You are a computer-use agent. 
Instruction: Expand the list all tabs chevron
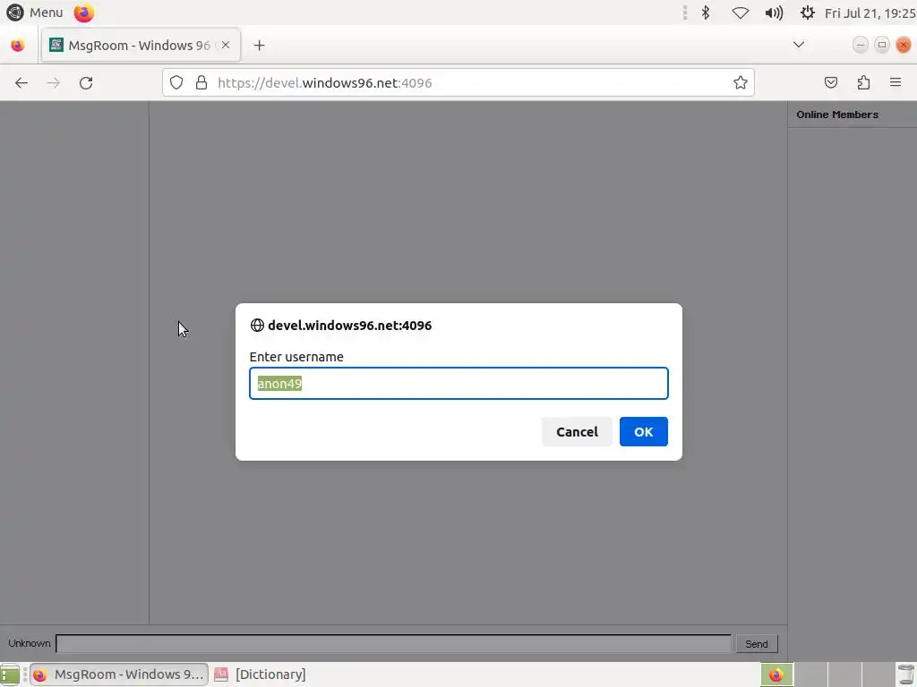click(798, 45)
